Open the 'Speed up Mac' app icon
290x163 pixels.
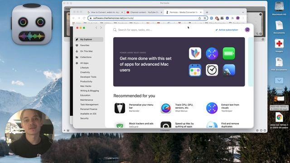(x=166, y=125)
